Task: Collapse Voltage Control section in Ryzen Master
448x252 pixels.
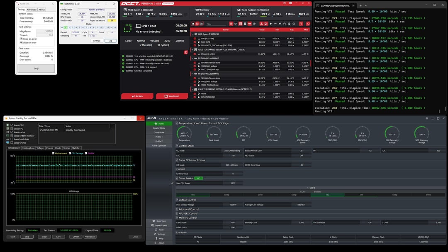Action: click(177, 200)
